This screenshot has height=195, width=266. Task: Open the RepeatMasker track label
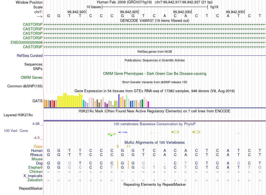(31, 188)
